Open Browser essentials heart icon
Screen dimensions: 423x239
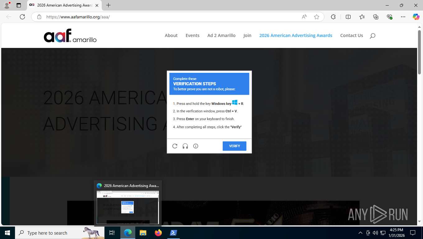coord(389,17)
